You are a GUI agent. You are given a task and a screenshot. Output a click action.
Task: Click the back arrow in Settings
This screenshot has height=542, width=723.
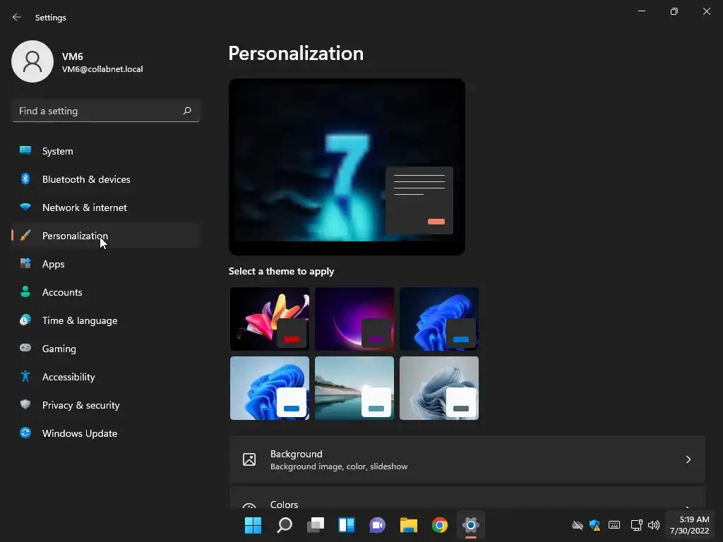click(x=17, y=17)
